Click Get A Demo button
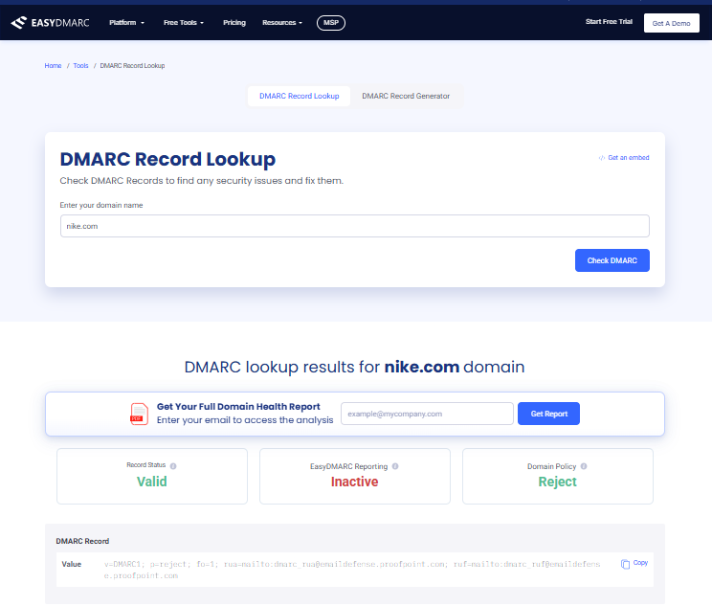Screen dimensions: 712x606 pyautogui.click(x=672, y=23)
